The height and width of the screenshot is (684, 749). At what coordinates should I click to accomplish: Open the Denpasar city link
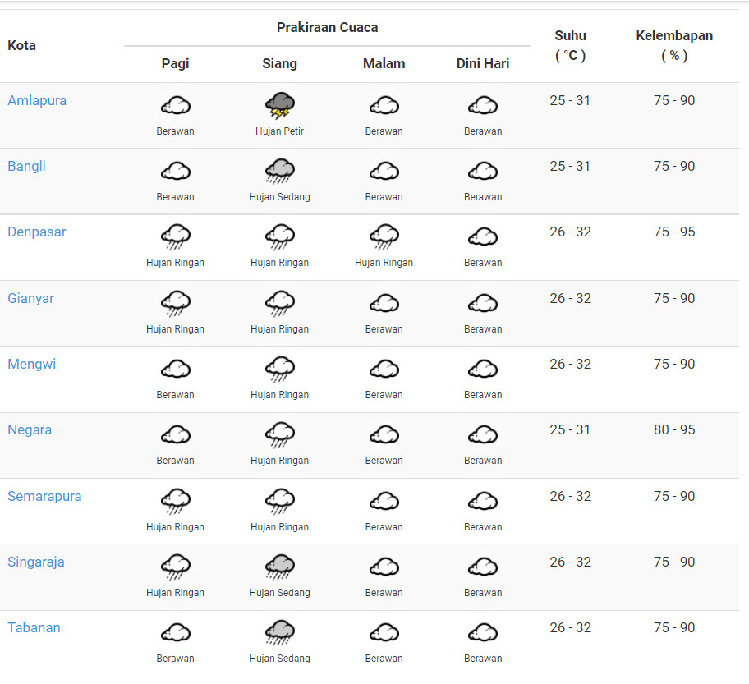coord(37,232)
